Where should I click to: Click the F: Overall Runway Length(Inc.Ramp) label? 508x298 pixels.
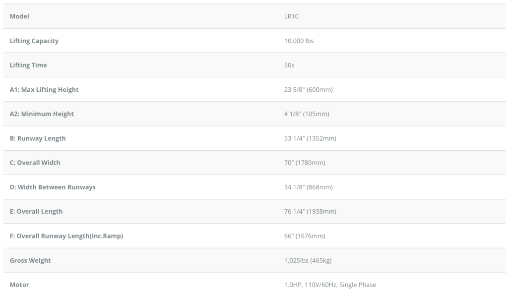coord(66,236)
